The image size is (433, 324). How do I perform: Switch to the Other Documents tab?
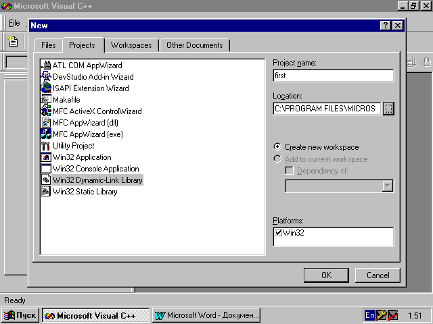pyautogui.click(x=195, y=45)
